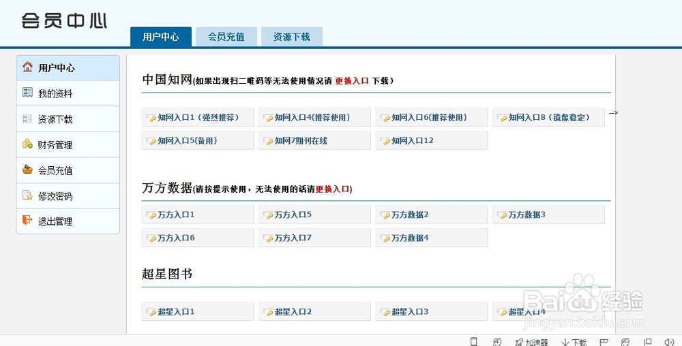Click the coins icon beside 财务管理
This screenshot has height=346, width=682.
pos(27,144)
